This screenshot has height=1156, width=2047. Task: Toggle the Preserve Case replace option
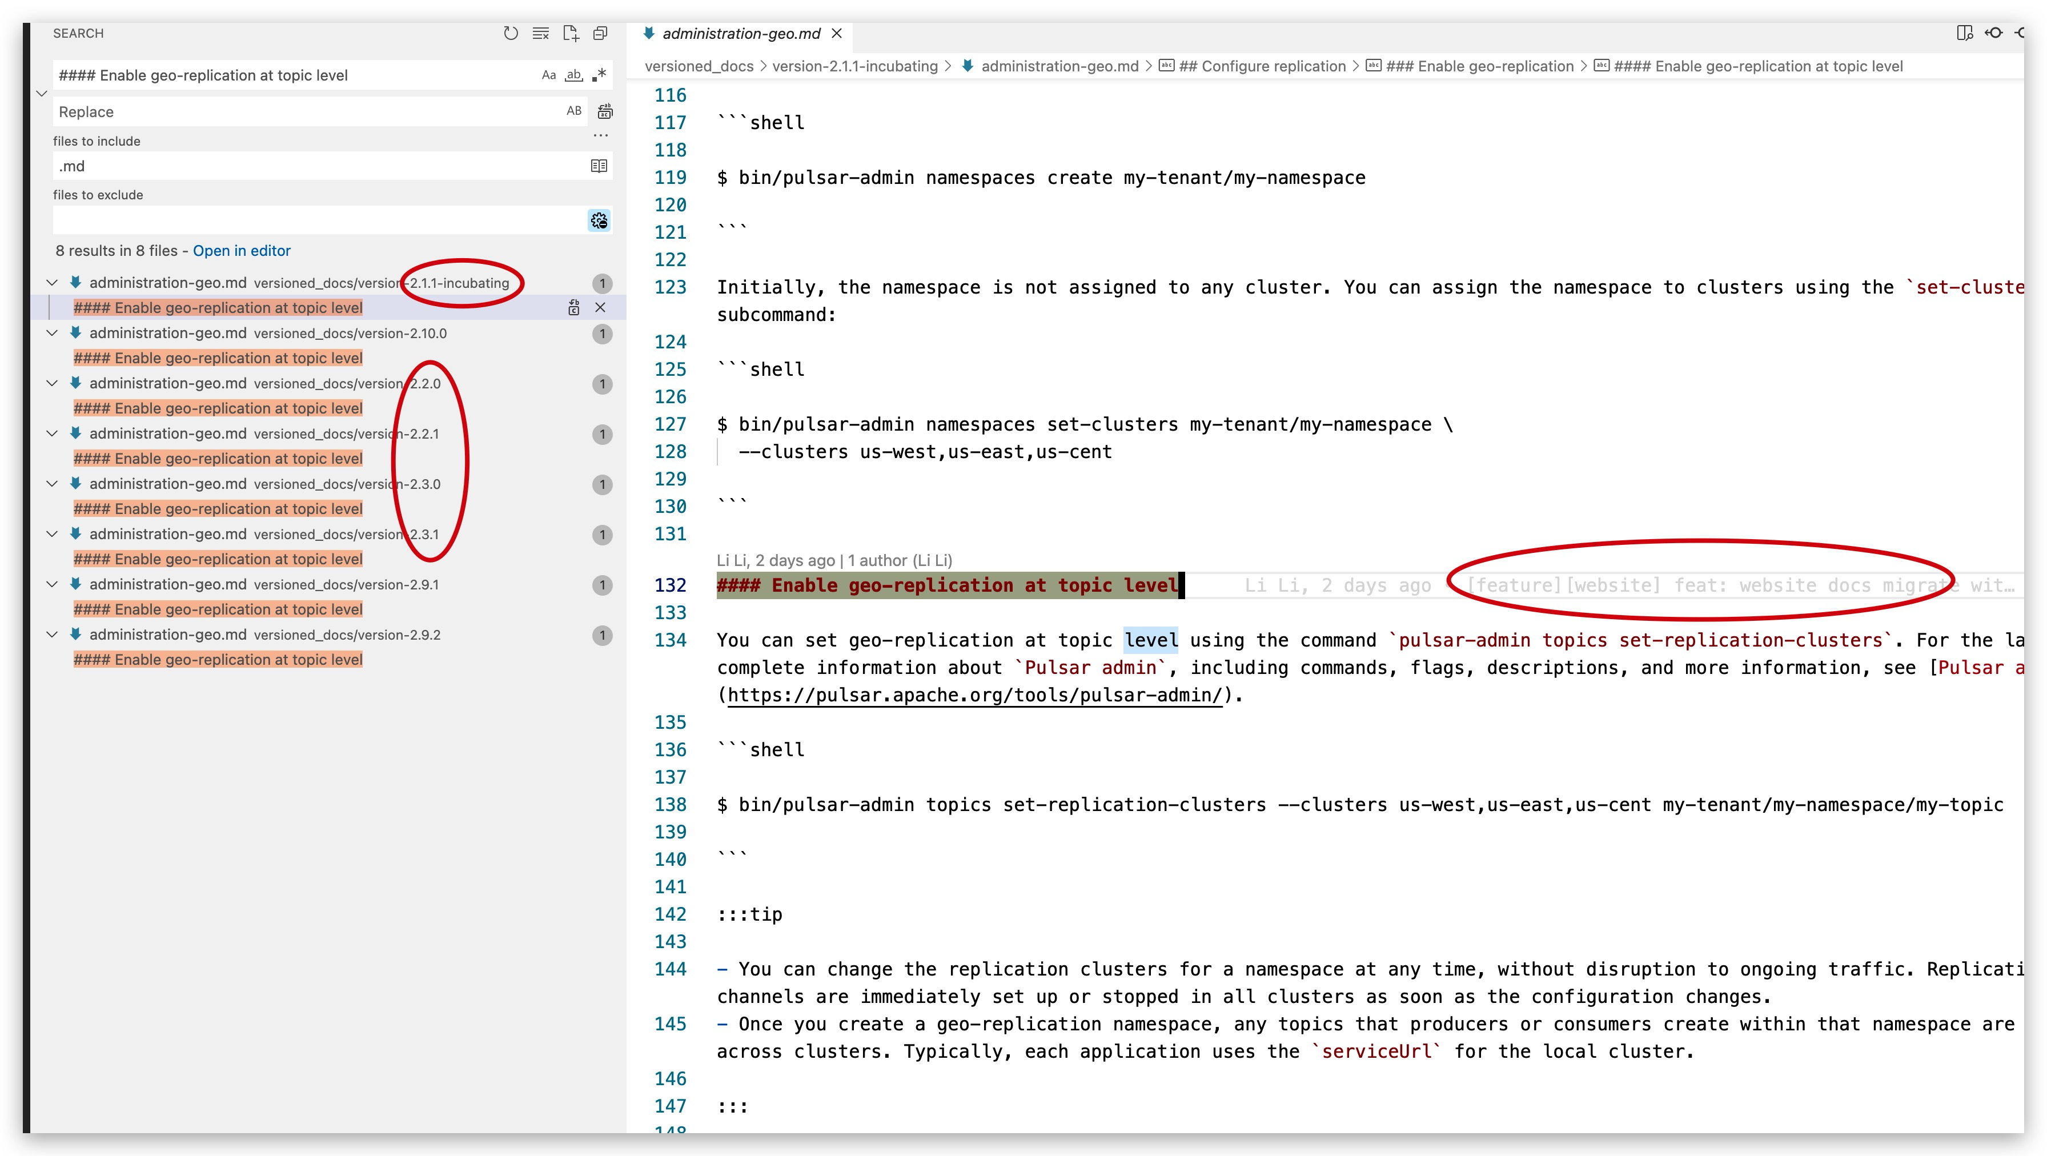[574, 111]
